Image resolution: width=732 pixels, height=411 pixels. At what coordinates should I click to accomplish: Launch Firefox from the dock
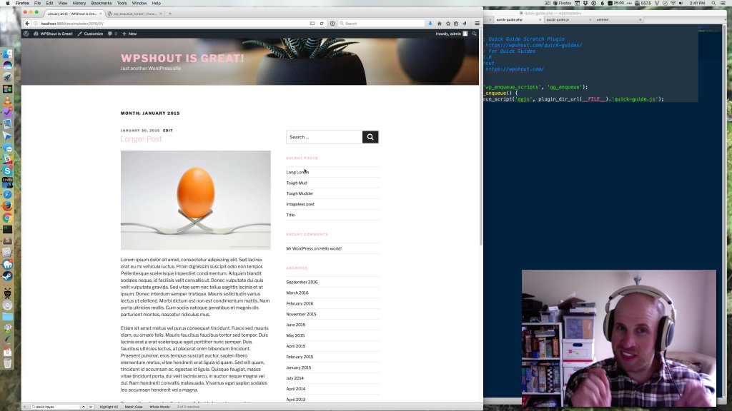tap(7, 205)
